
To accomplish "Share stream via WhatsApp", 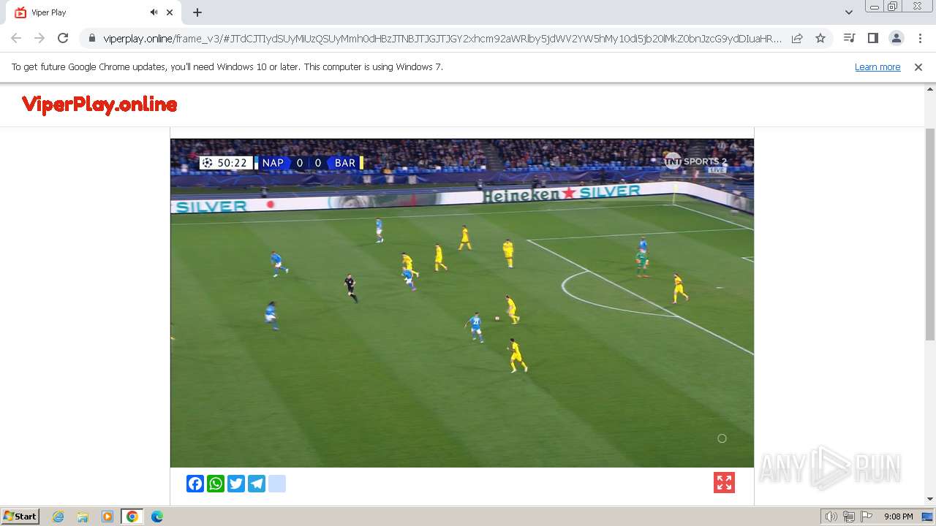I will 216,484.
